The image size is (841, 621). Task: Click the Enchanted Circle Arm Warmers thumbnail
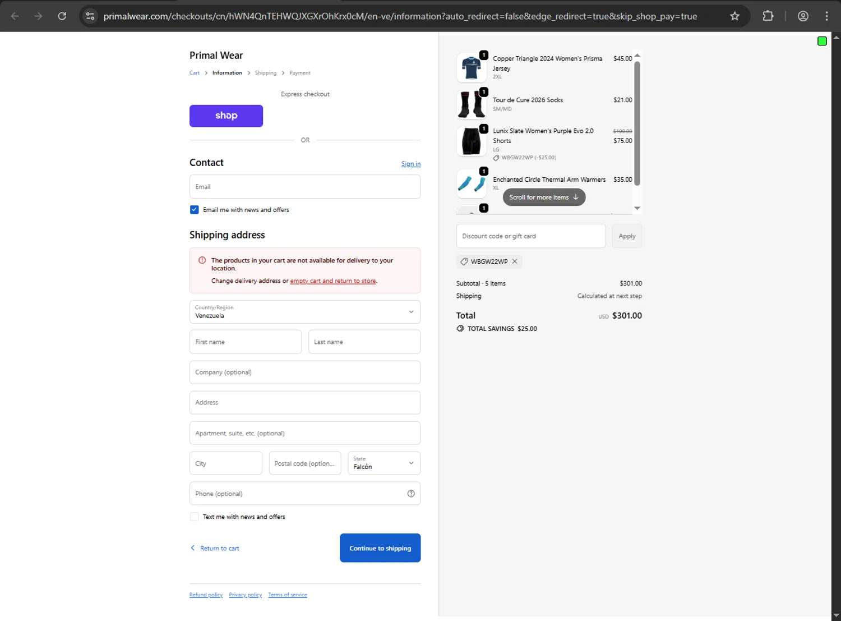(x=472, y=183)
